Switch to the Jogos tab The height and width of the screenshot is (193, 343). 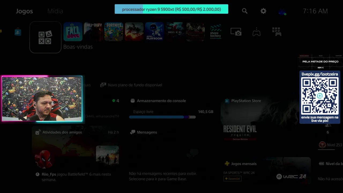pyautogui.click(x=24, y=11)
